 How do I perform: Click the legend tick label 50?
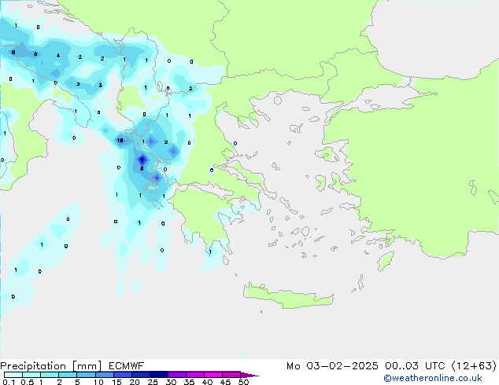[243, 383]
